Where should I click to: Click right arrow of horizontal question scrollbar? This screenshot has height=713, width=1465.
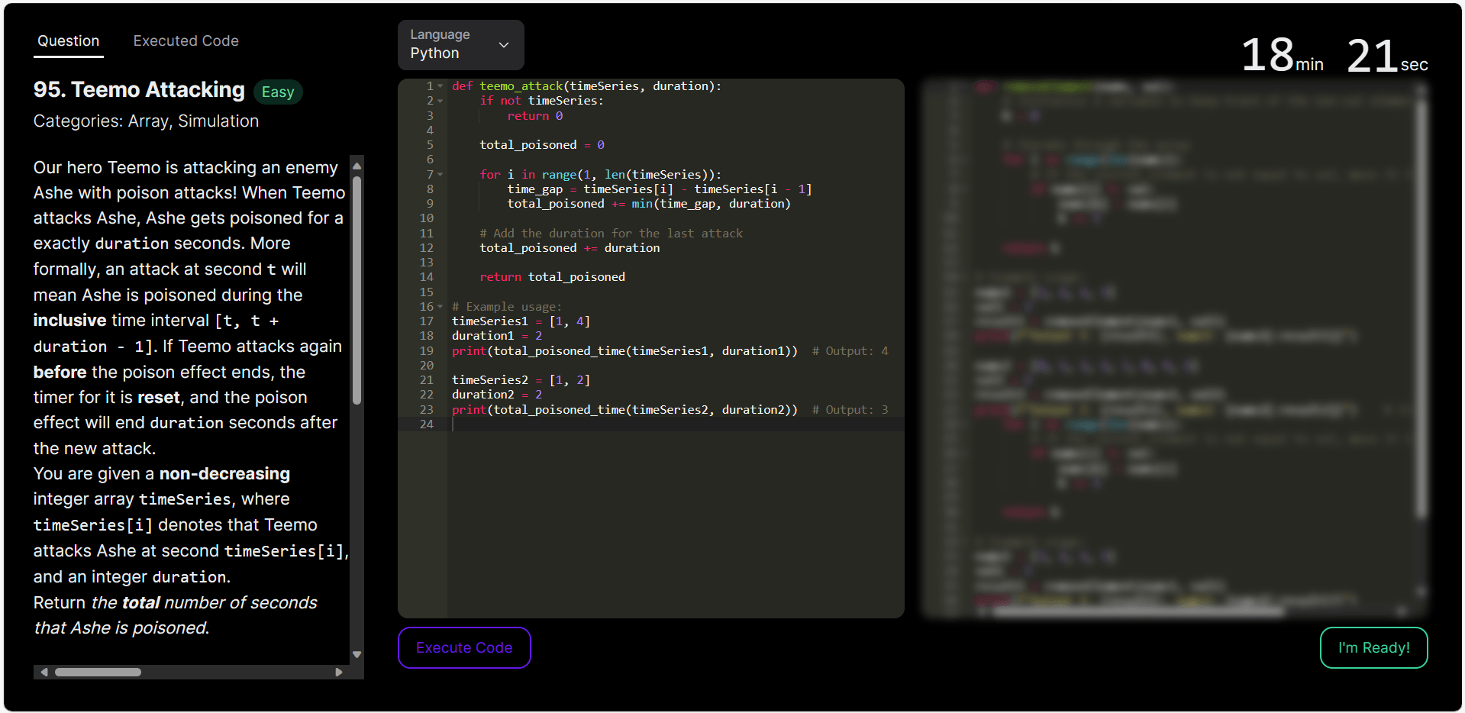[339, 672]
